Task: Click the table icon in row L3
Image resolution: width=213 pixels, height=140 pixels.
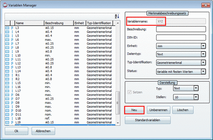Action: coord(7,28)
